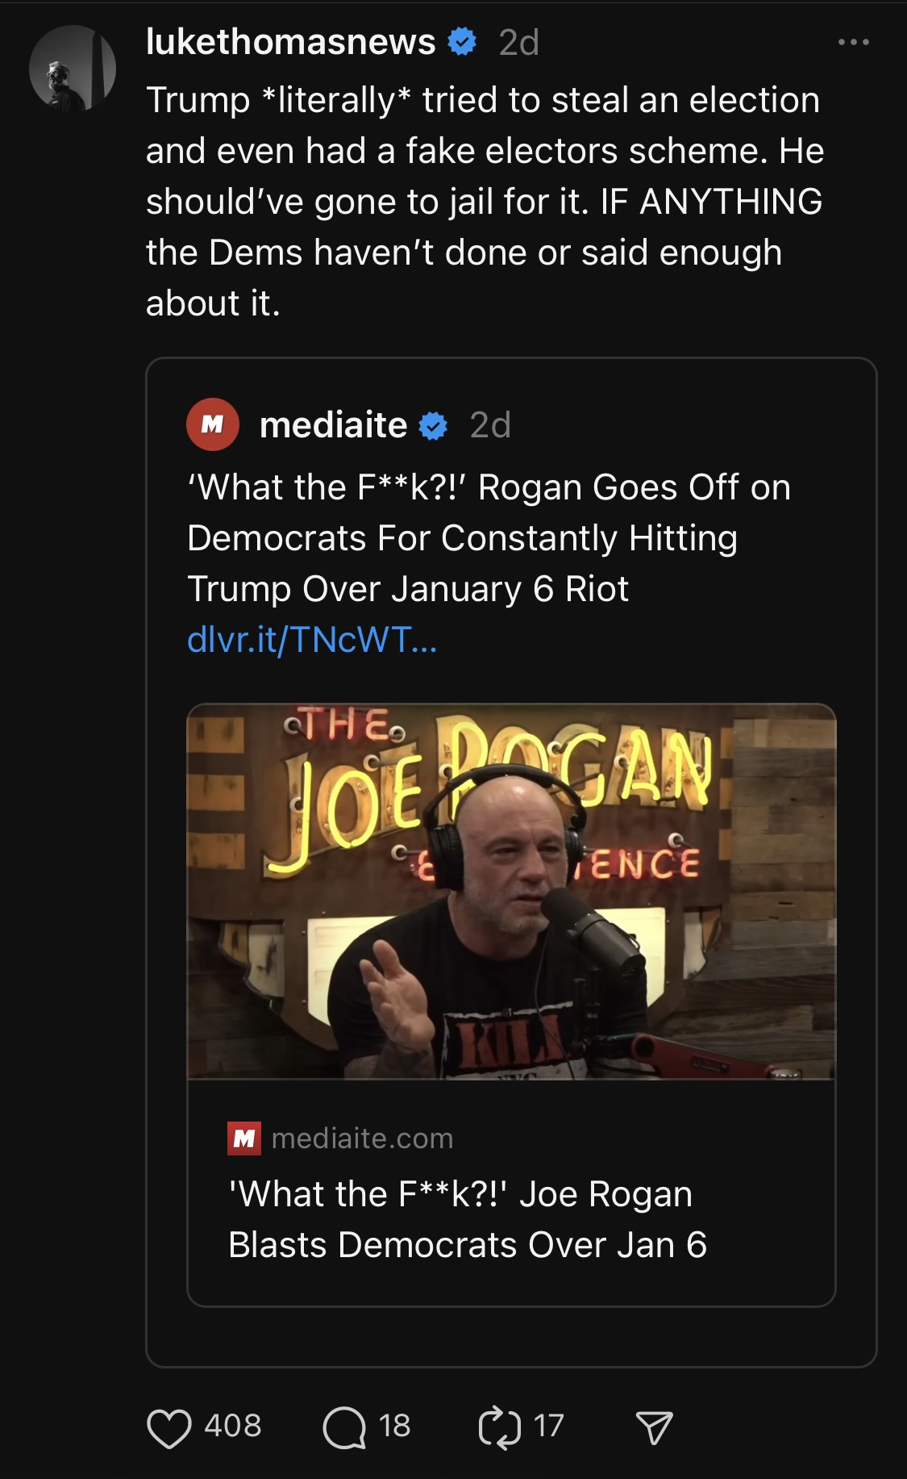Image resolution: width=907 pixels, height=1479 pixels.
Task: View the 17 reposts count
Action: 548,1426
